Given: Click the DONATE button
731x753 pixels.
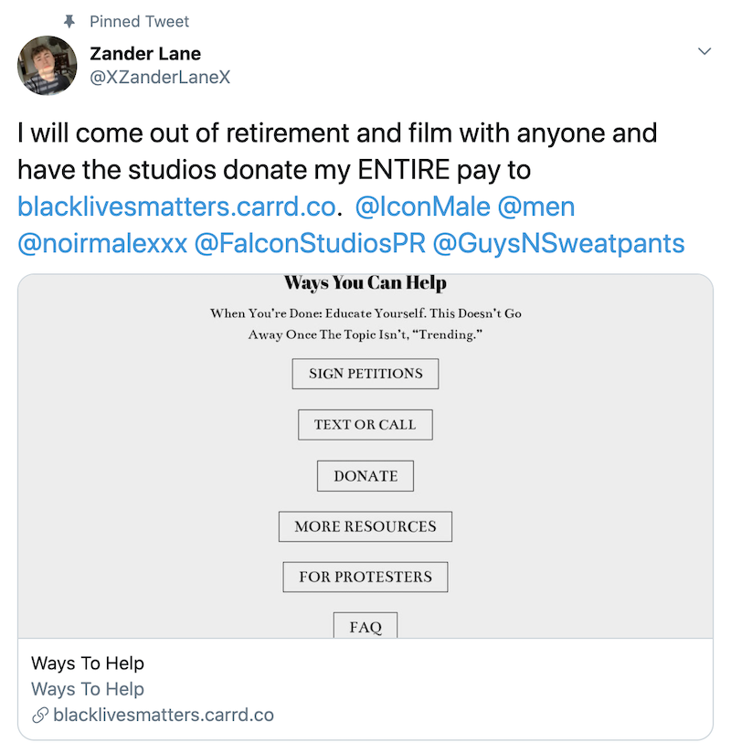Looking at the screenshot, I should pos(365,476).
